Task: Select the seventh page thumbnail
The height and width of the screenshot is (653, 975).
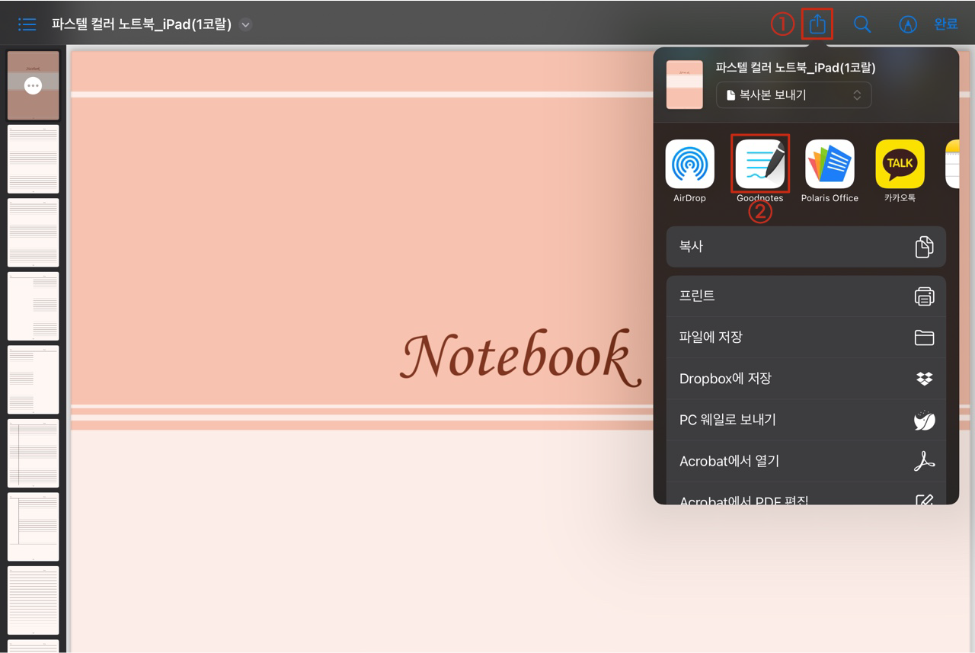Action: [x=34, y=527]
